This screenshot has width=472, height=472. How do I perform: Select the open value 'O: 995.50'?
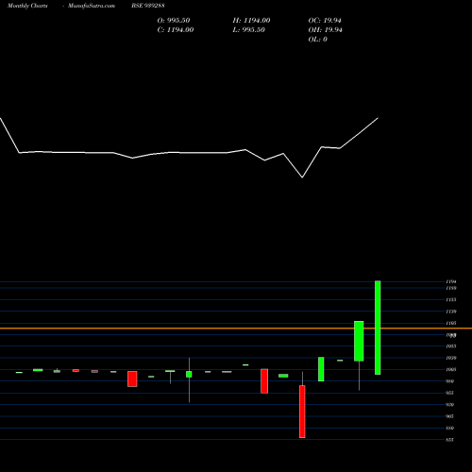point(174,21)
